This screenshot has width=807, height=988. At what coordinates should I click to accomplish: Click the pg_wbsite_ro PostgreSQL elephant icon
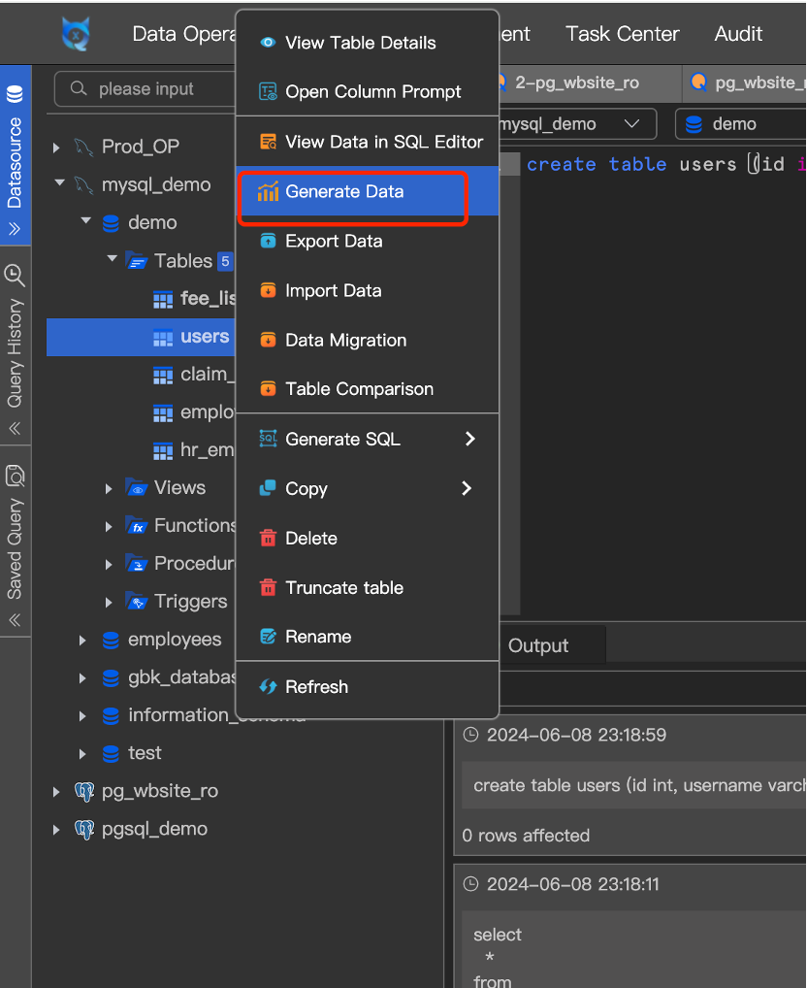[x=84, y=791]
